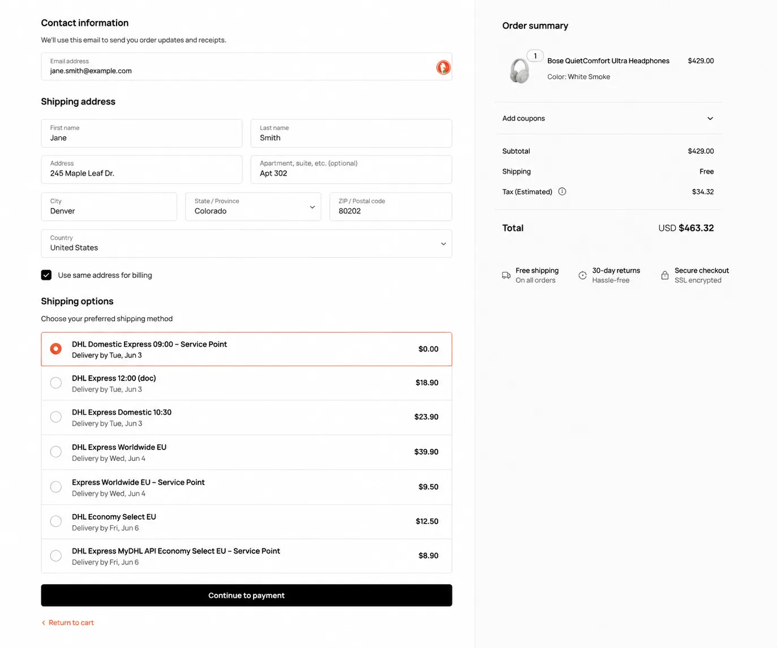This screenshot has width=777, height=648.
Task: Click the tax amount $34.32
Action: point(703,192)
